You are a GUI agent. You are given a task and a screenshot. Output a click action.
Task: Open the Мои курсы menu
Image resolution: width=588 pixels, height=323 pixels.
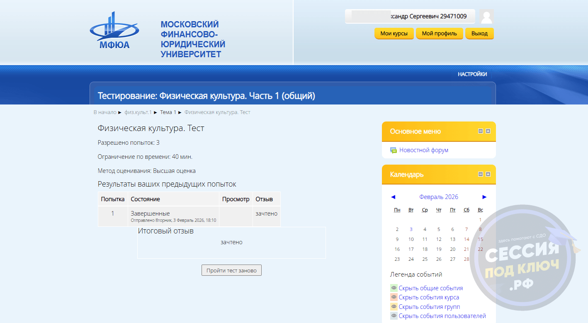click(x=394, y=34)
